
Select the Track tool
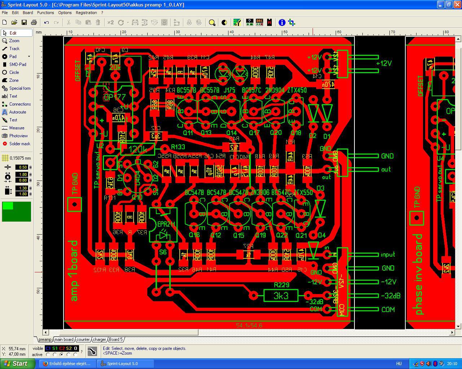click(17, 49)
